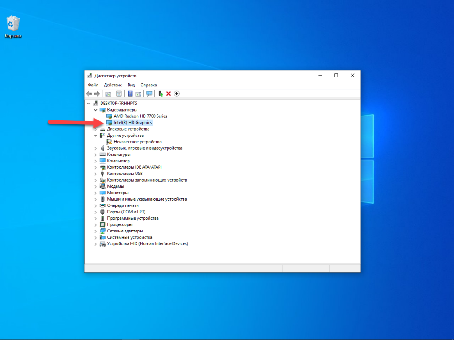
Task: Open the Файл menu
Action: [93, 85]
